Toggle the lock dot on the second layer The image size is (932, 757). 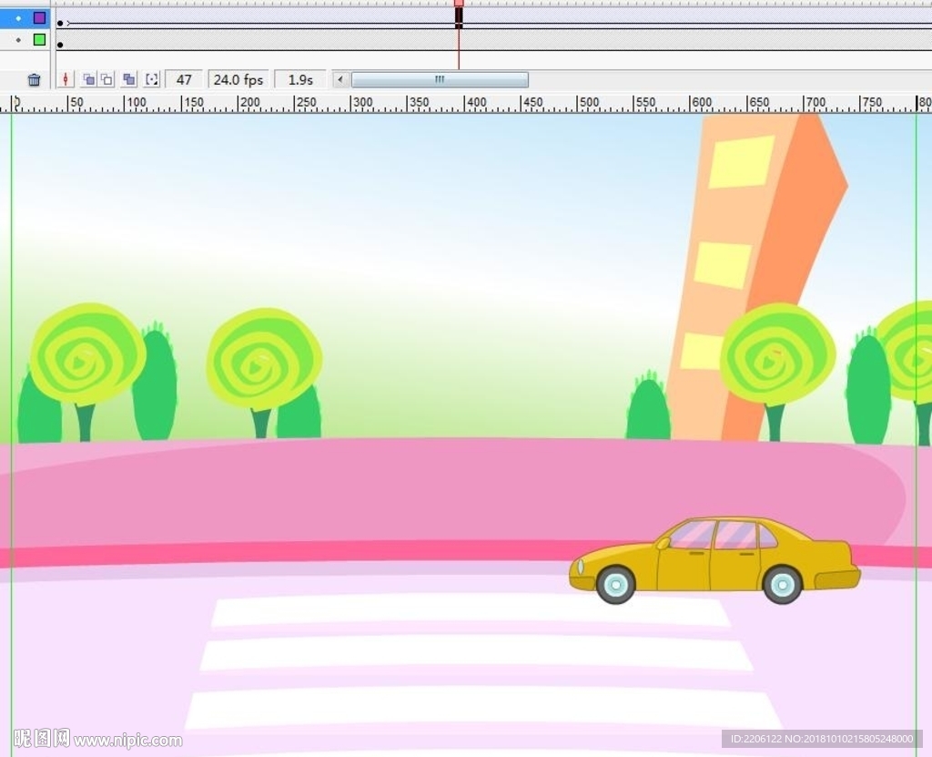coord(19,40)
